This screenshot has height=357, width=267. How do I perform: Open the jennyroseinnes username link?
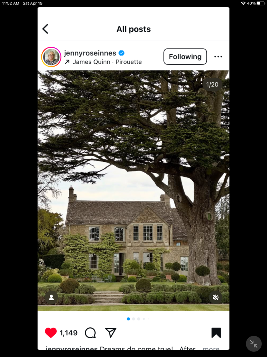90,53
